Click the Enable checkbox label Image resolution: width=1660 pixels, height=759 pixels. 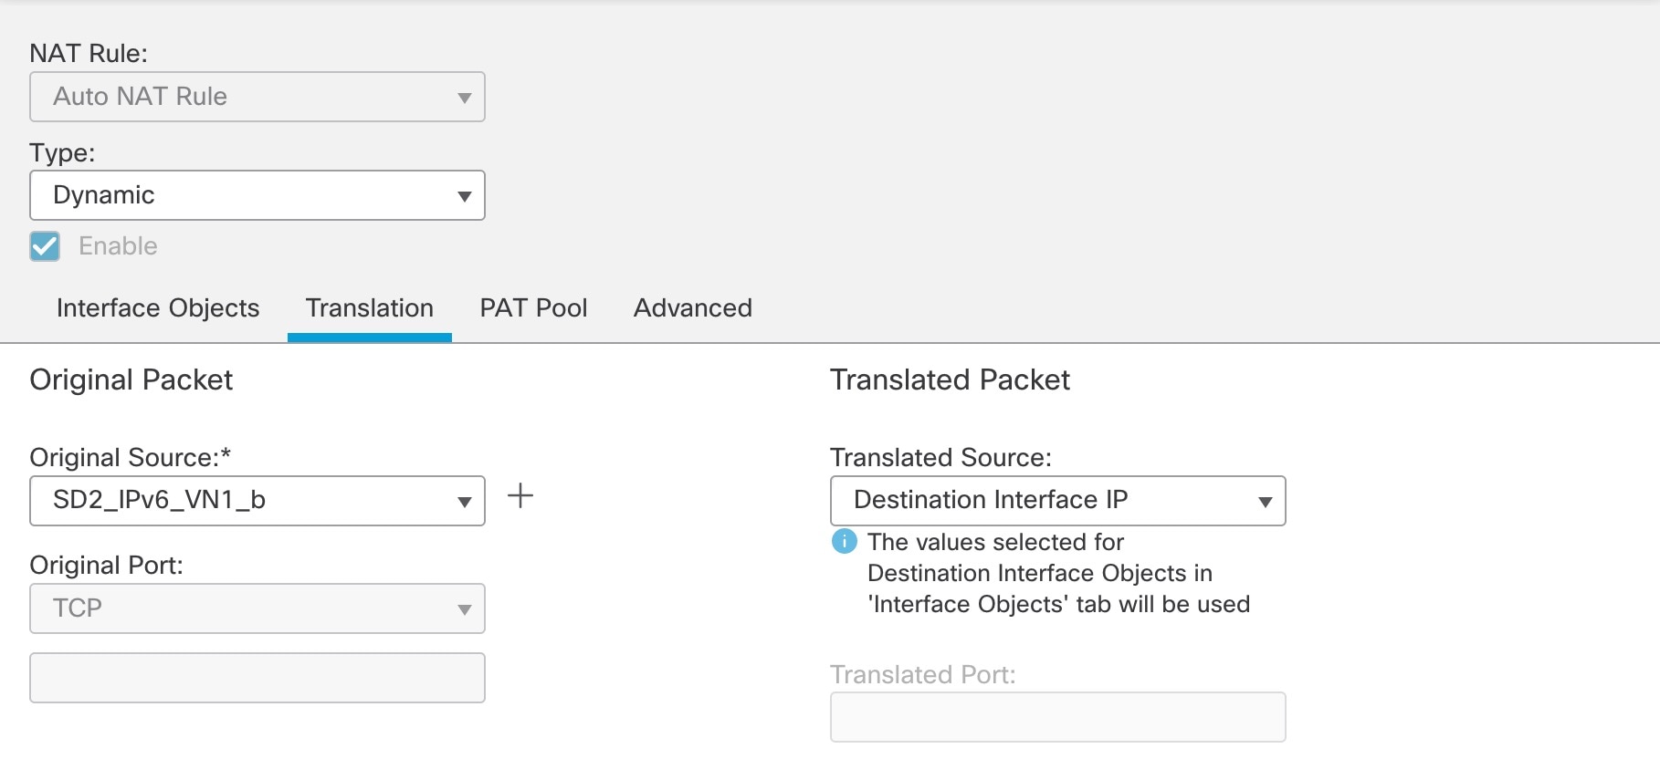coord(118,246)
